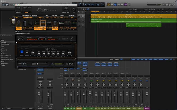
Task: Click the Save... button in Library
Action: [31, 108]
